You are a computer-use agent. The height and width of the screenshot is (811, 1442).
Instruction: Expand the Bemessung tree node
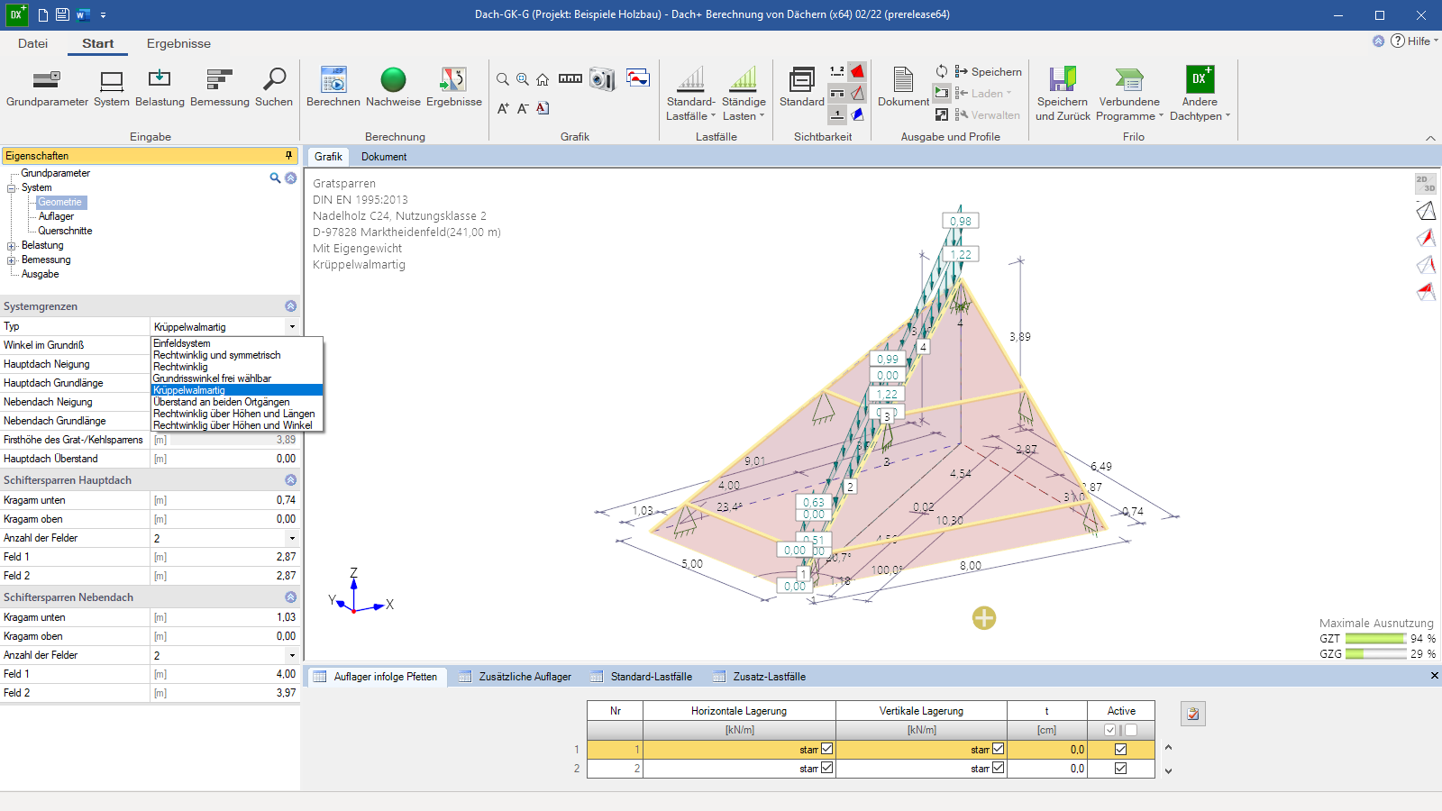12,260
